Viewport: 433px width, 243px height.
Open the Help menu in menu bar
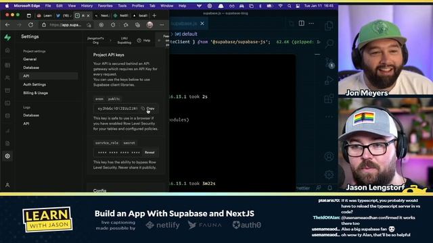point(182,6)
